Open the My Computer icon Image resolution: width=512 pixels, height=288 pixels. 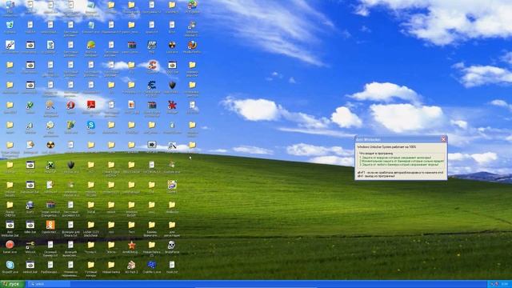[x=10, y=5]
